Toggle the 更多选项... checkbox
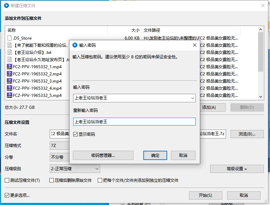The height and width of the screenshot is (205, 270). click(7, 195)
